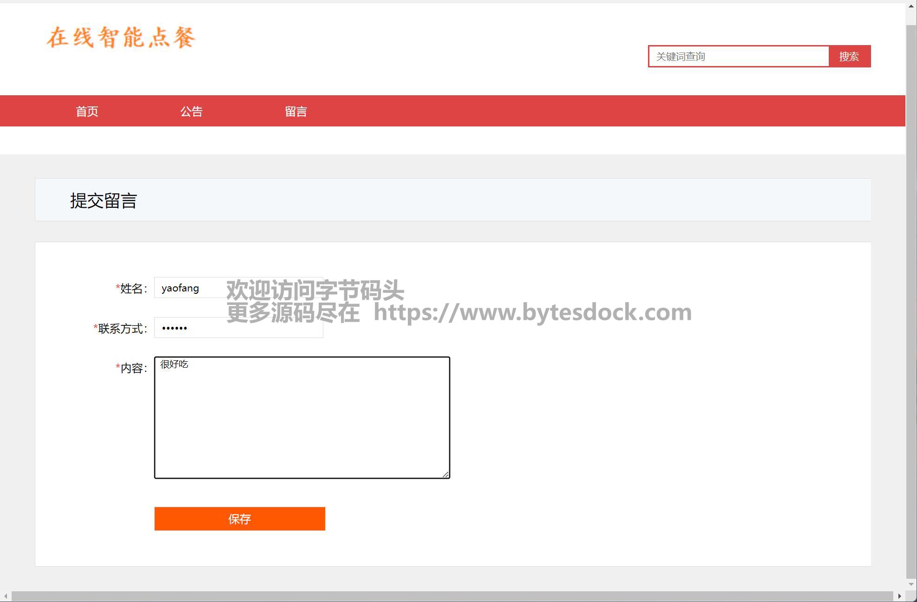Go to the 公告 navigation tab

pyautogui.click(x=191, y=112)
